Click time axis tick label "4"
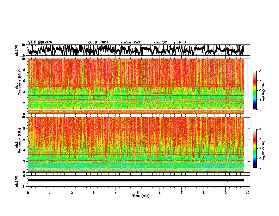This screenshot has height=216, width=279. tap(116, 193)
